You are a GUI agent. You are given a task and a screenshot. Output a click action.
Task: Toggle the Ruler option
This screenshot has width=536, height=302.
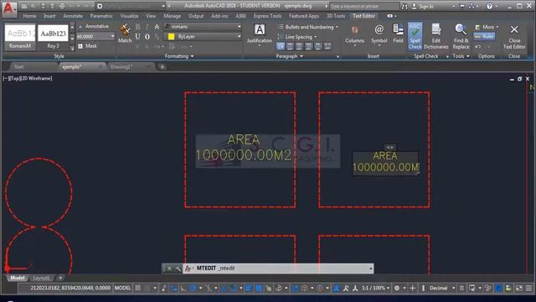(484, 36)
